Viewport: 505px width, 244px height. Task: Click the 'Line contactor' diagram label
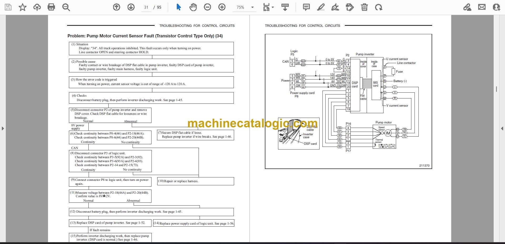click(406, 63)
